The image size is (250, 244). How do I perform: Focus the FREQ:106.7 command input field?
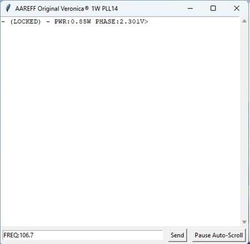point(83,235)
